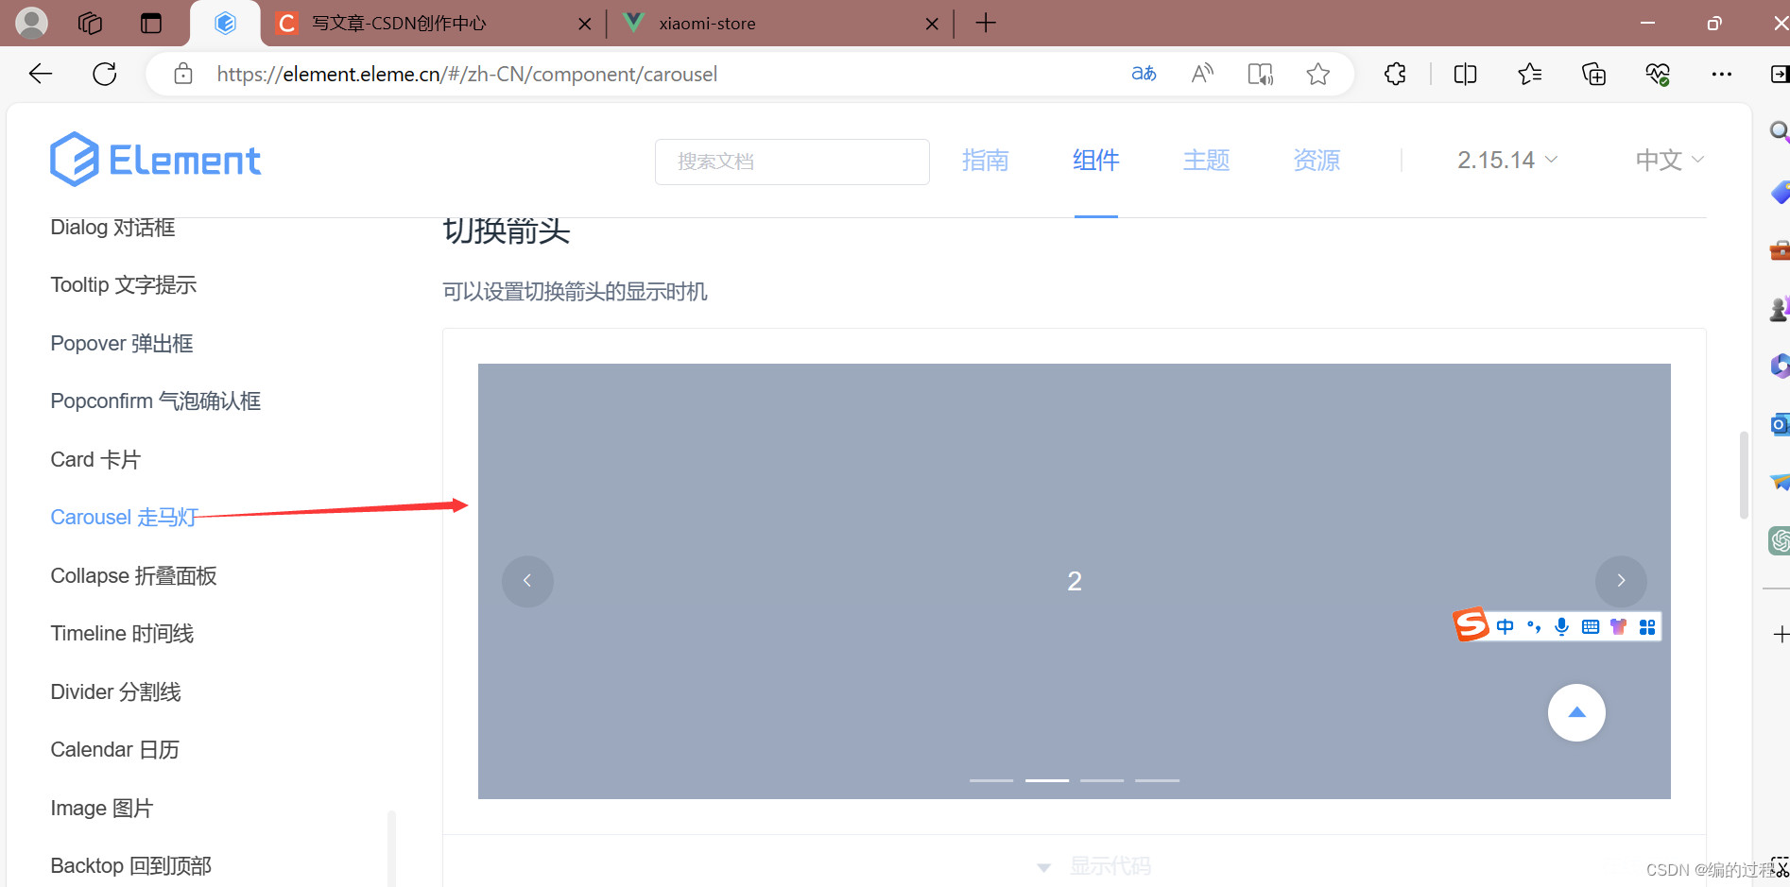
Task: Start read aloud icon
Action: (x=1202, y=74)
